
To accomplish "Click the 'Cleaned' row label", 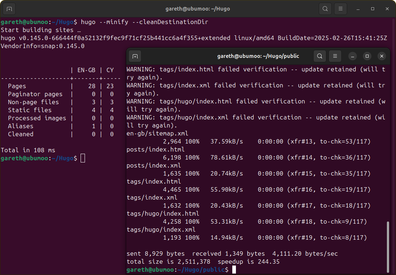I will (21, 134).
